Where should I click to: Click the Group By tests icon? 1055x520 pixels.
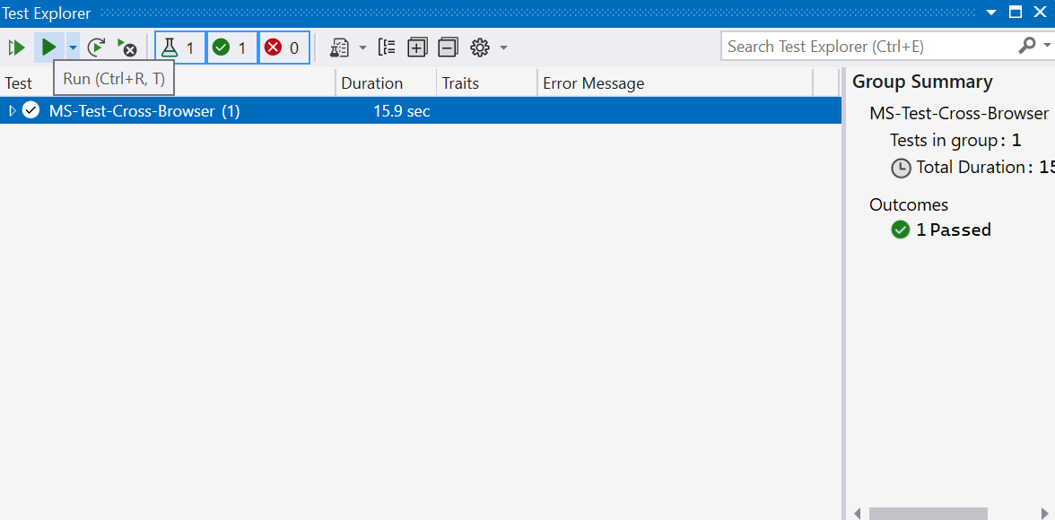[x=387, y=47]
